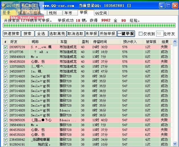Click stay time 16时 10分
This screenshot has height=147, width=179.
tap(100, 144)
